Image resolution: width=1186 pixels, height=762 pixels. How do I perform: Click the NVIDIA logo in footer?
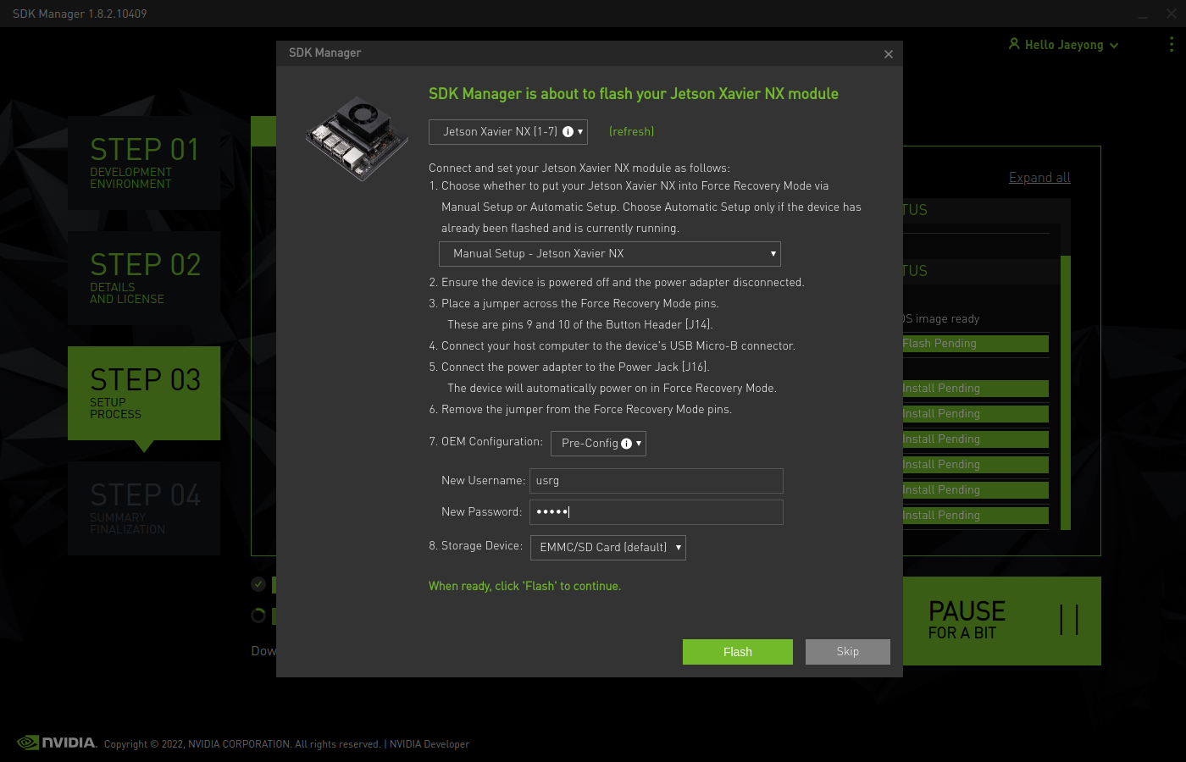(x=57, y=743)
